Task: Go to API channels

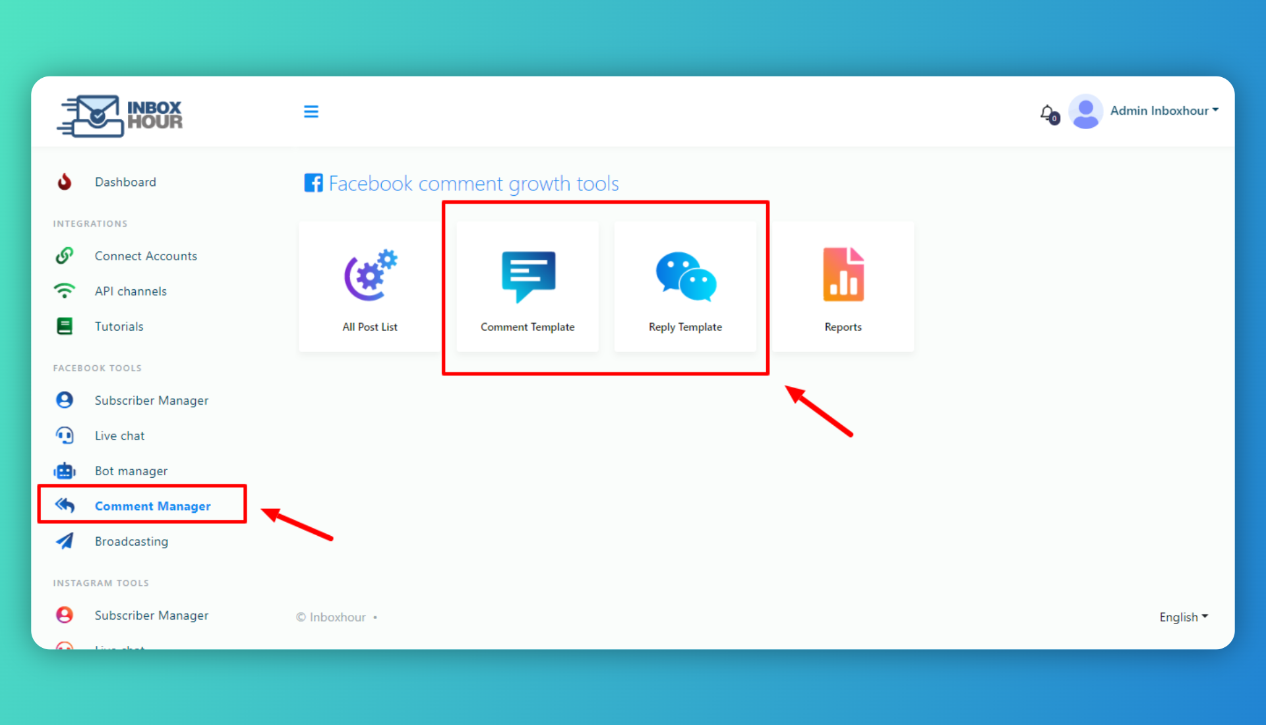Action: tap(131, 291)
